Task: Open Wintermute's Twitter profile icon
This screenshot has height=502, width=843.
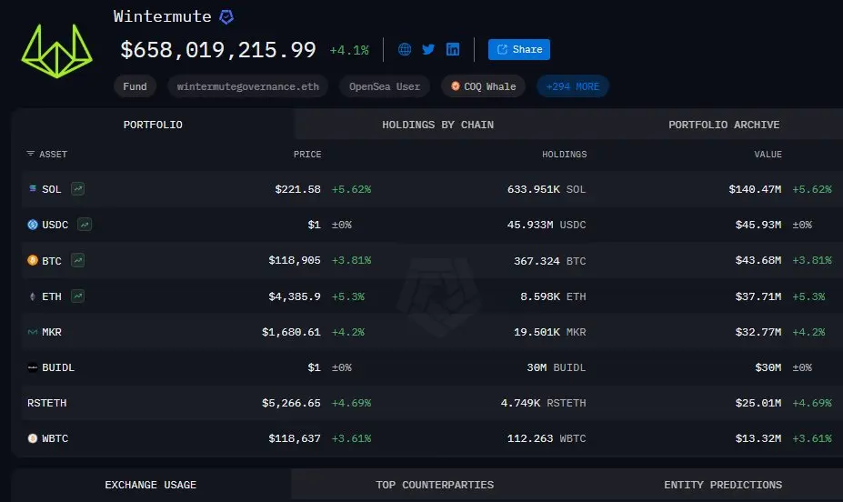Action: pyautogui.click(x=428, y=49)
